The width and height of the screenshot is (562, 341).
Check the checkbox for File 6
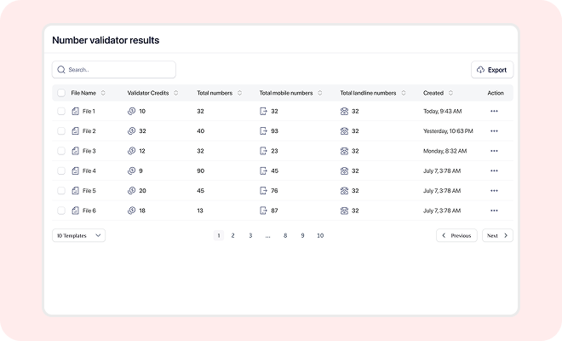[x=61, y=211]
